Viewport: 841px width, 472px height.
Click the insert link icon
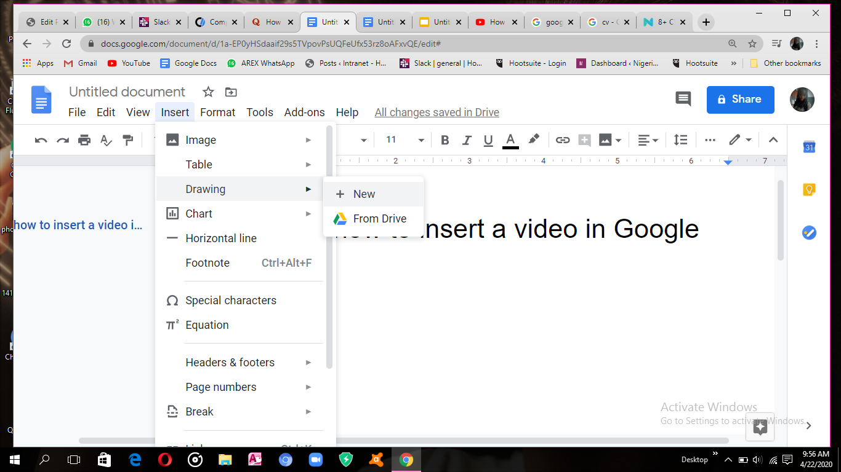point(563,140)
